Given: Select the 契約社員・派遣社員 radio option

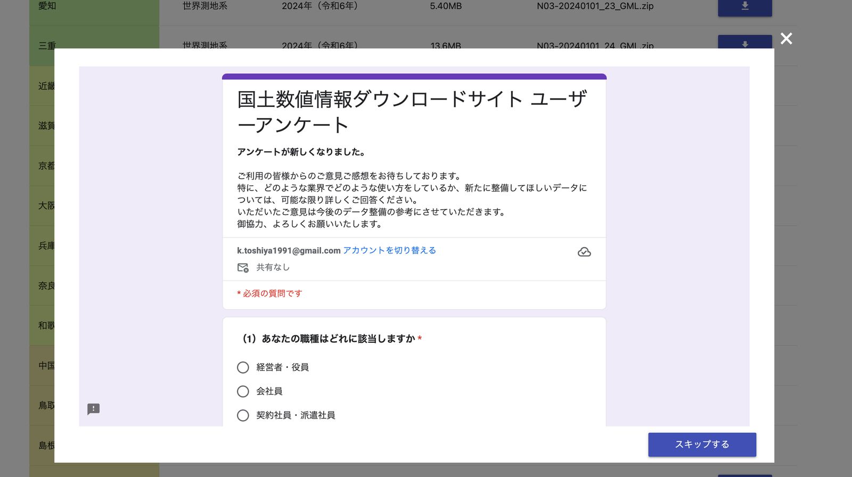Looking at the screenshot, I should (243, 415).
